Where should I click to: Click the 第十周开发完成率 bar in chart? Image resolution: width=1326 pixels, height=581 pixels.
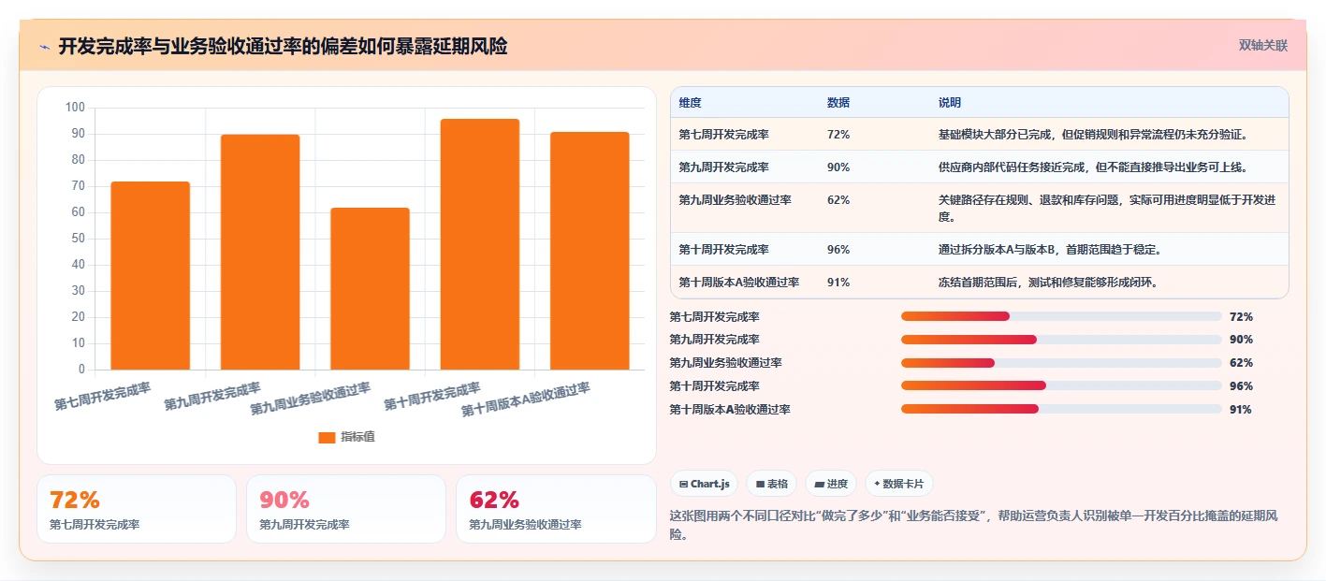[x=480, y=244]
